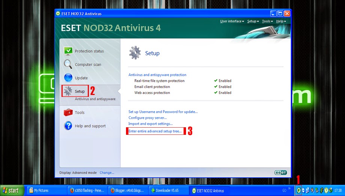Open Enter entire advanced setup tree link
345x196 pixels.
pos(155,131)
